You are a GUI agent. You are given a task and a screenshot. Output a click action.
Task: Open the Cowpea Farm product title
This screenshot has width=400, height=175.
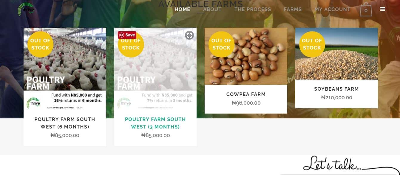246,94
